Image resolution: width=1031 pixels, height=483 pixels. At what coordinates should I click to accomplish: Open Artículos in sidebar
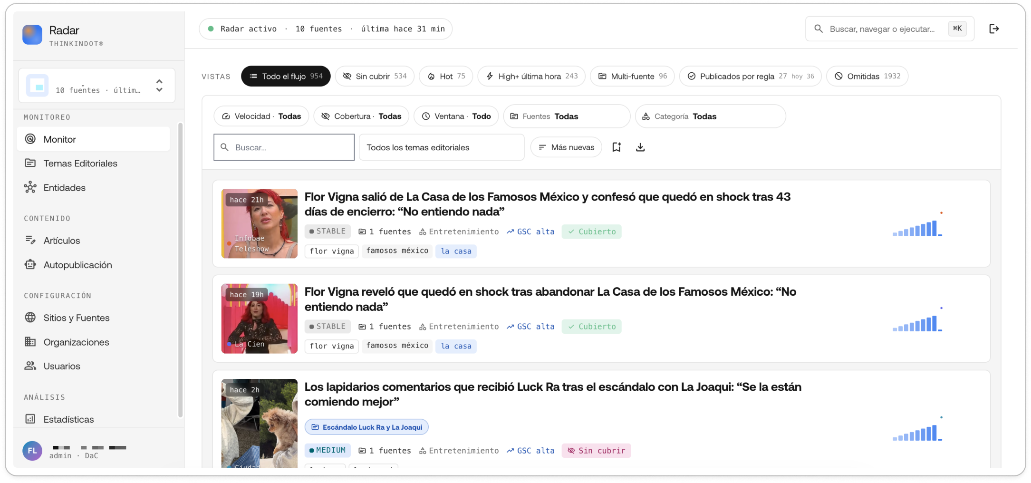click(93, 241)
